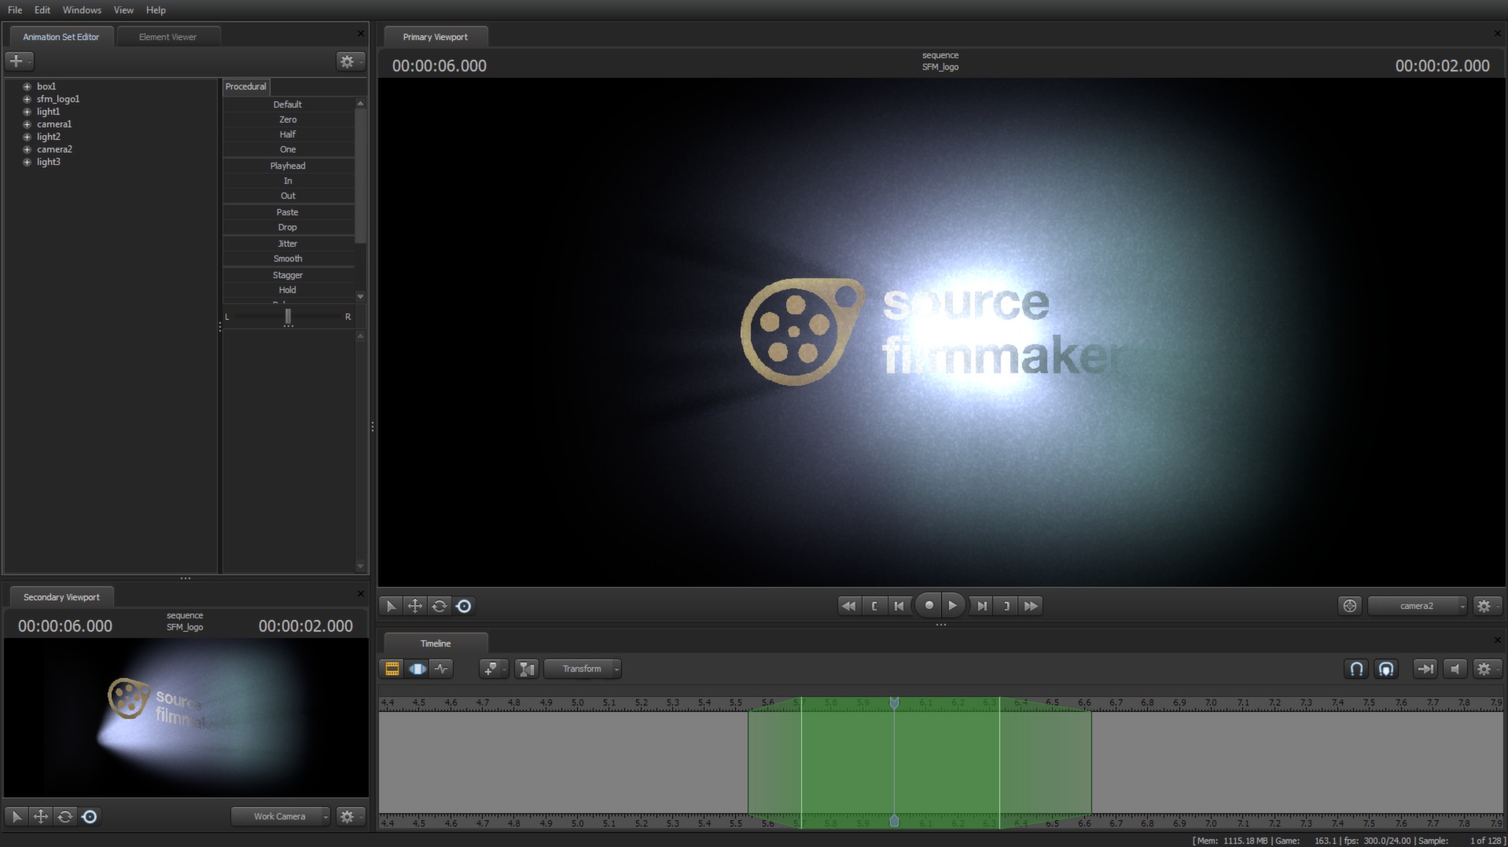Screen dimensions: 1508x847
Task: Open the Transform dropdown in Timeline toolbar
Action: pyautogui.click(x=583, y=669)
